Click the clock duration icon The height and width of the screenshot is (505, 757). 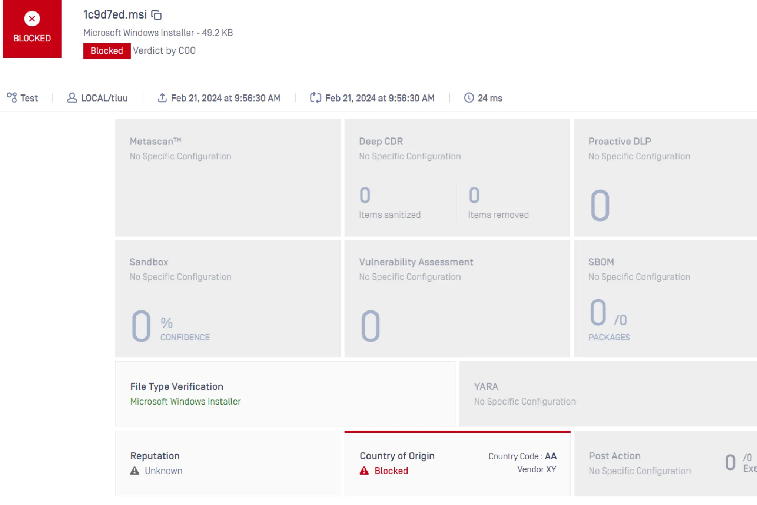point(469,98)
